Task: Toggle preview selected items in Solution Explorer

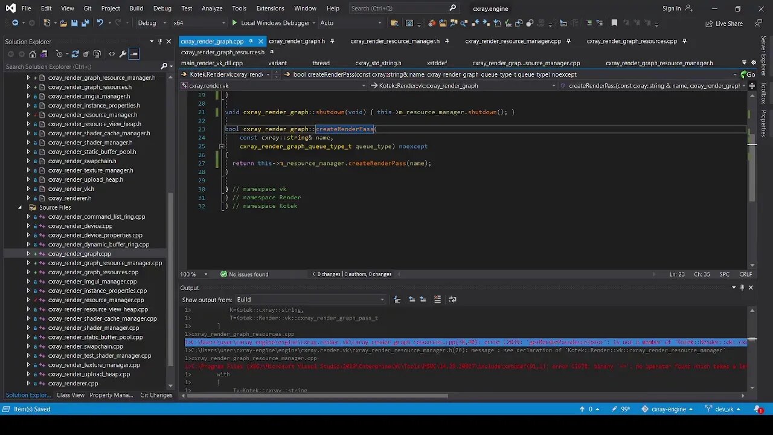Action: tap(134, 54)
